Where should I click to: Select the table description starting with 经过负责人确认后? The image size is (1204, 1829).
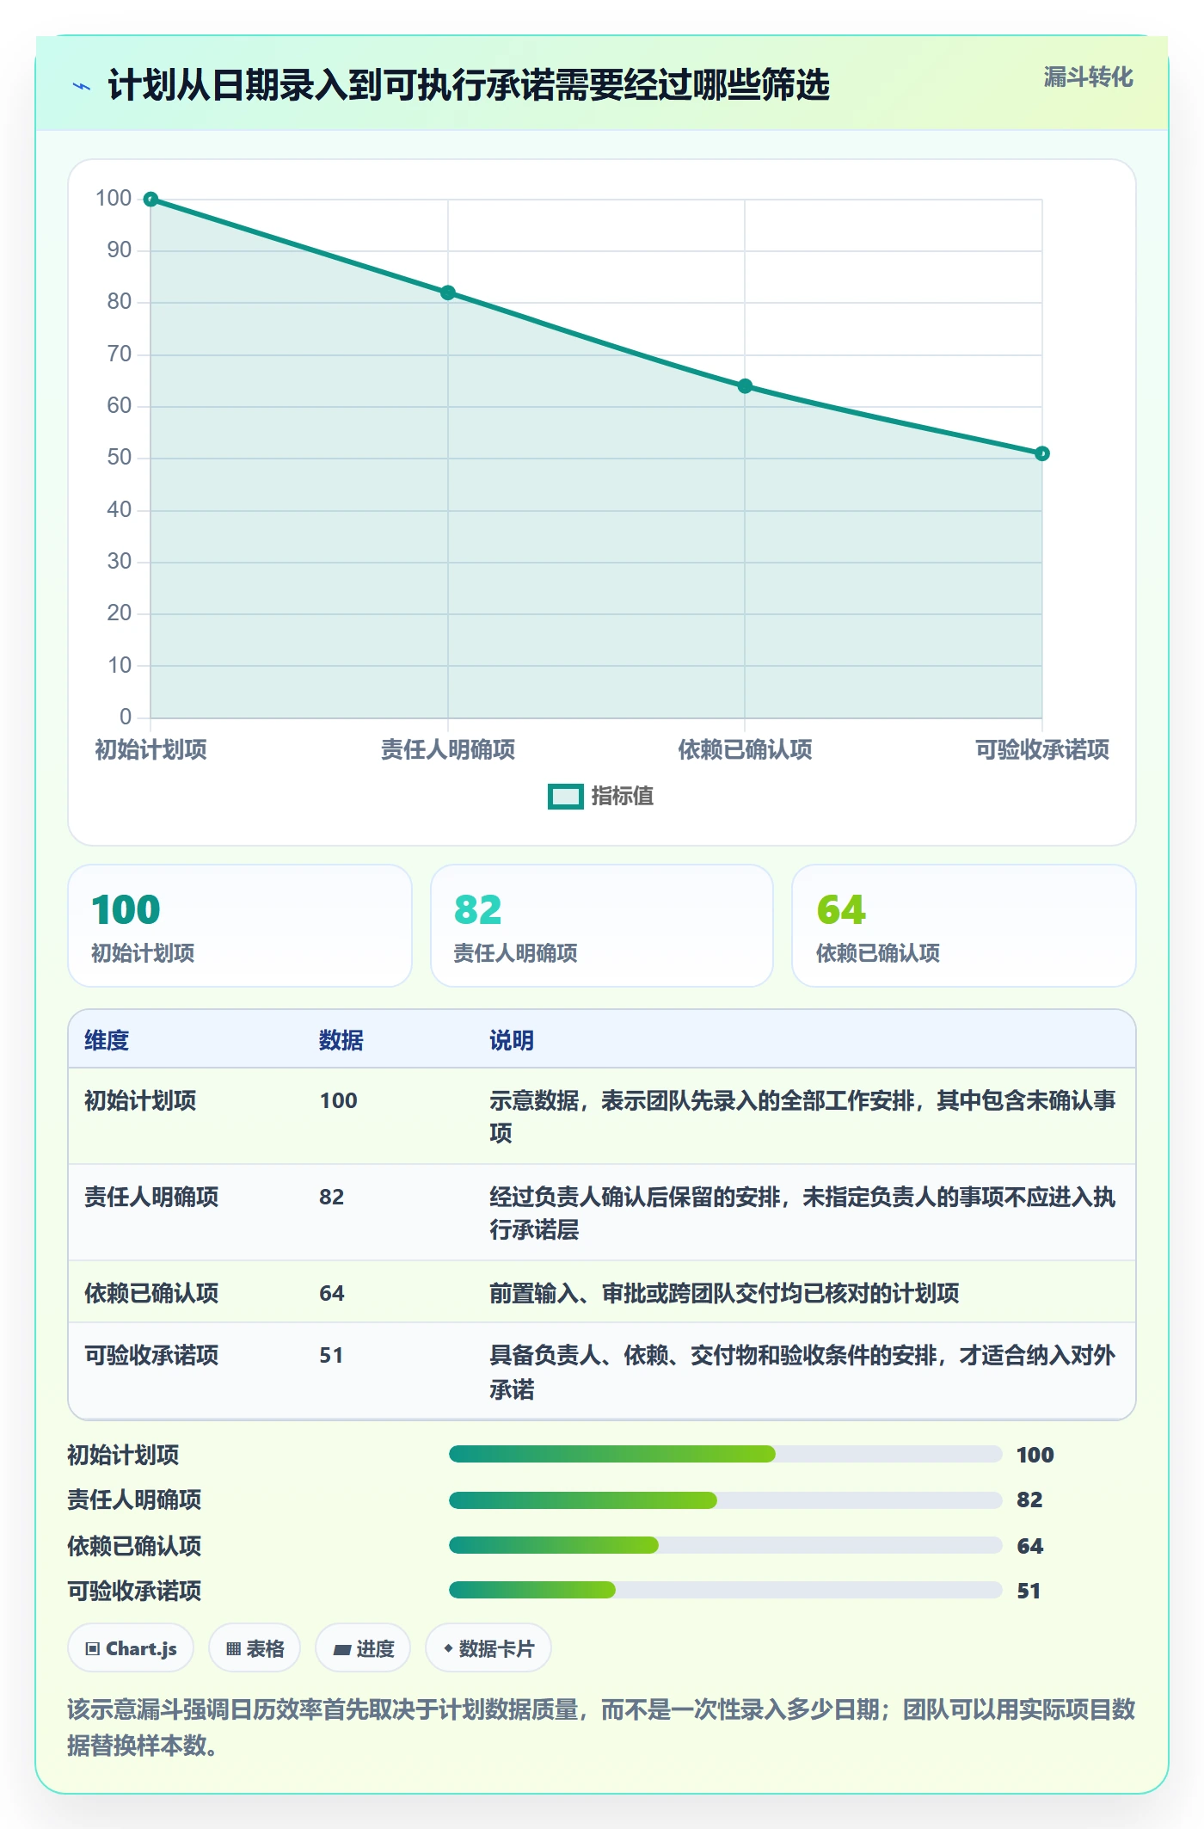802,1213
